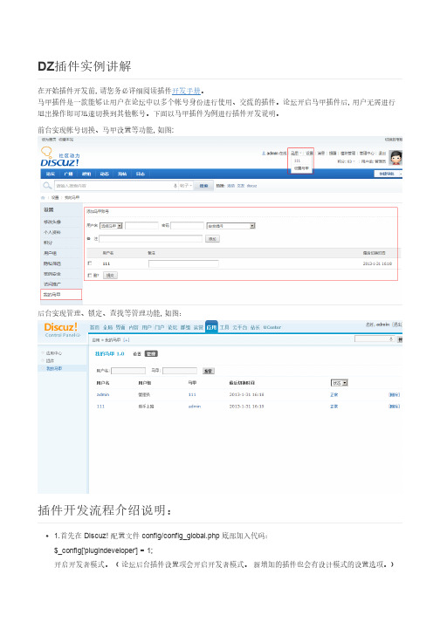The height and width of the screenshot is (622, 440).
Task: Open the status dropdown in admin table
Action: click(x=340, y=383)
